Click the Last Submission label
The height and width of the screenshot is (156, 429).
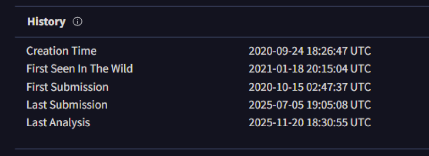coord(67,105)
